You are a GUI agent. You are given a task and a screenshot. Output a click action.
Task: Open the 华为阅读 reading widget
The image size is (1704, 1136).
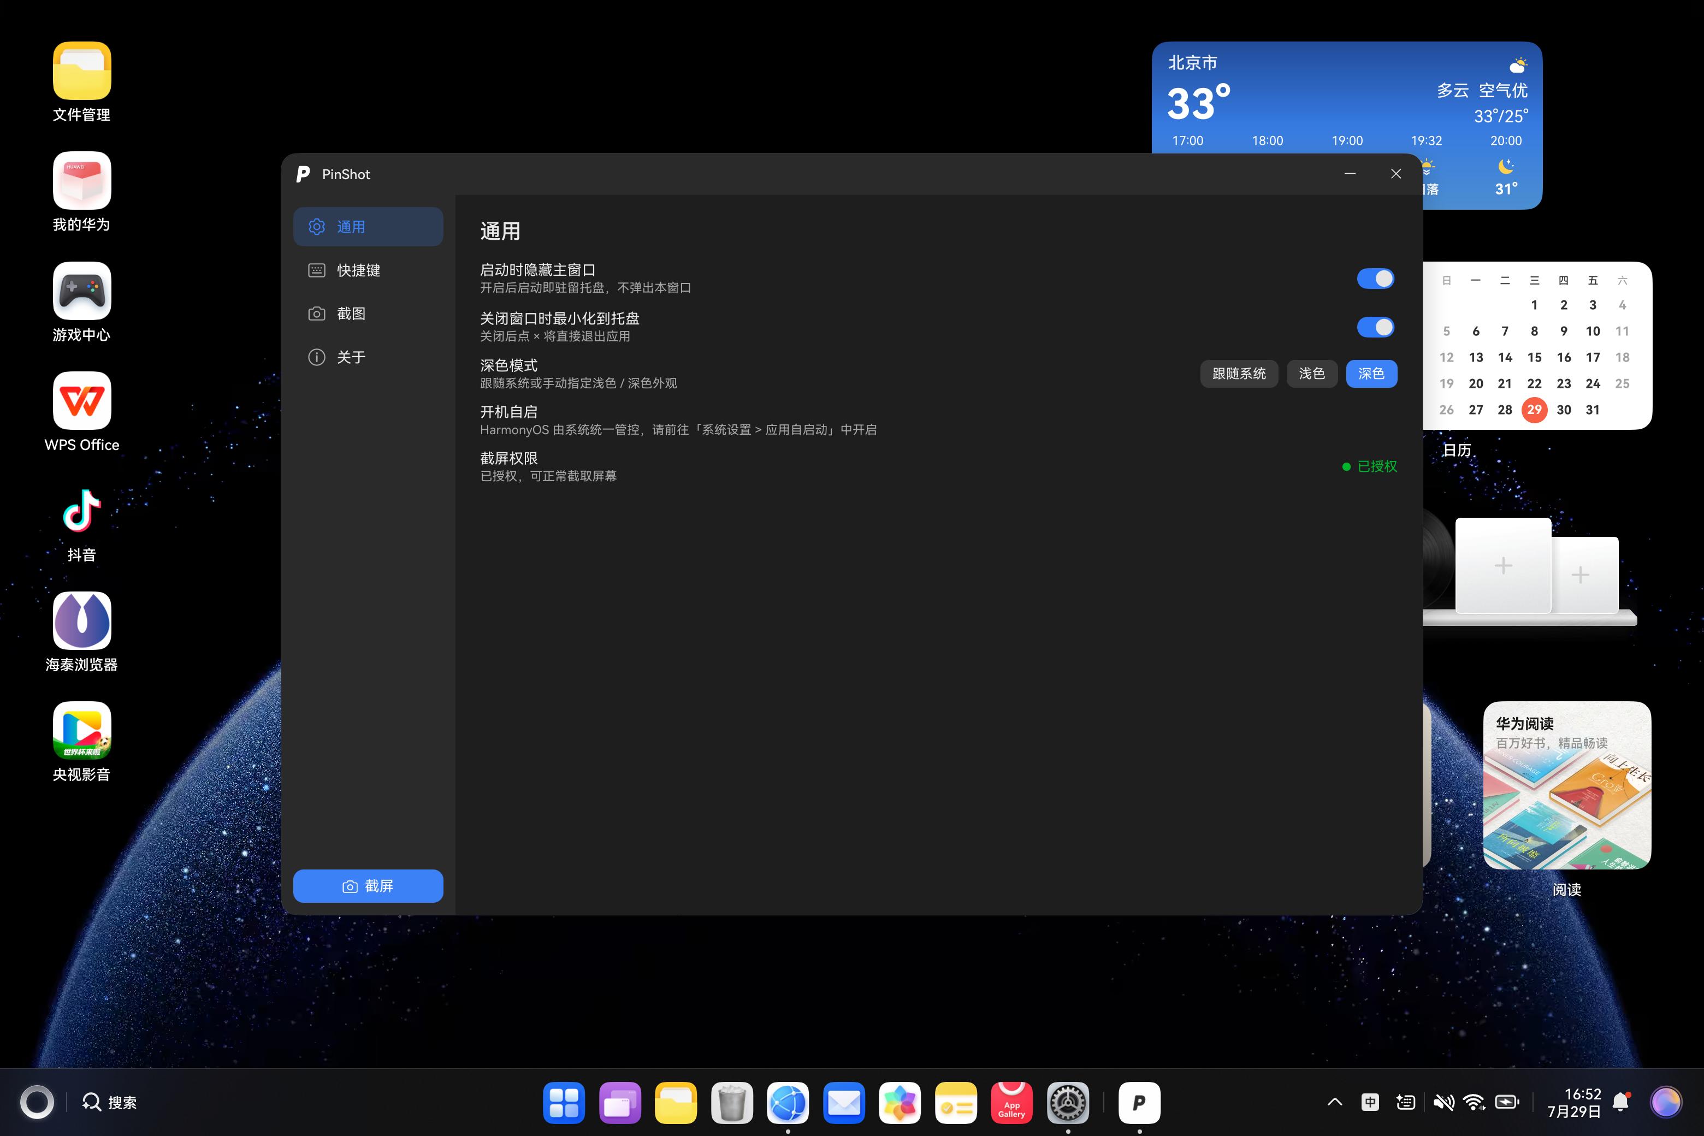(x=1567, y=785)
